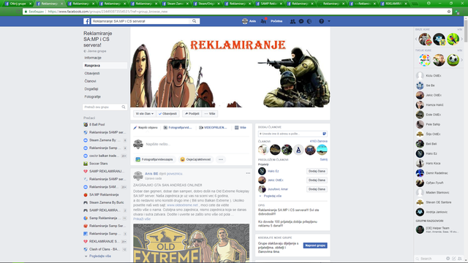Open Događaji in group menu
Viewport: 468px width, 263px height.
(91, 89)
